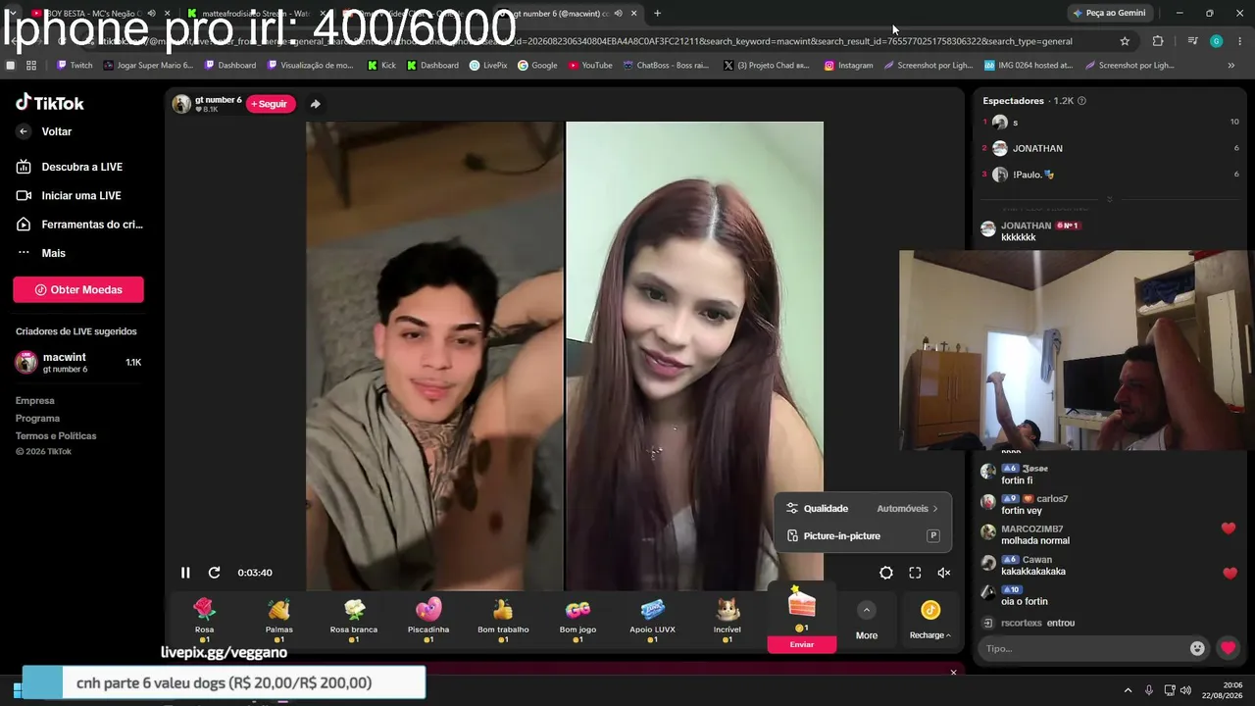Go back with the Voltar arrow icon
The image size is (1255, 706).
[x=24, y=131]
